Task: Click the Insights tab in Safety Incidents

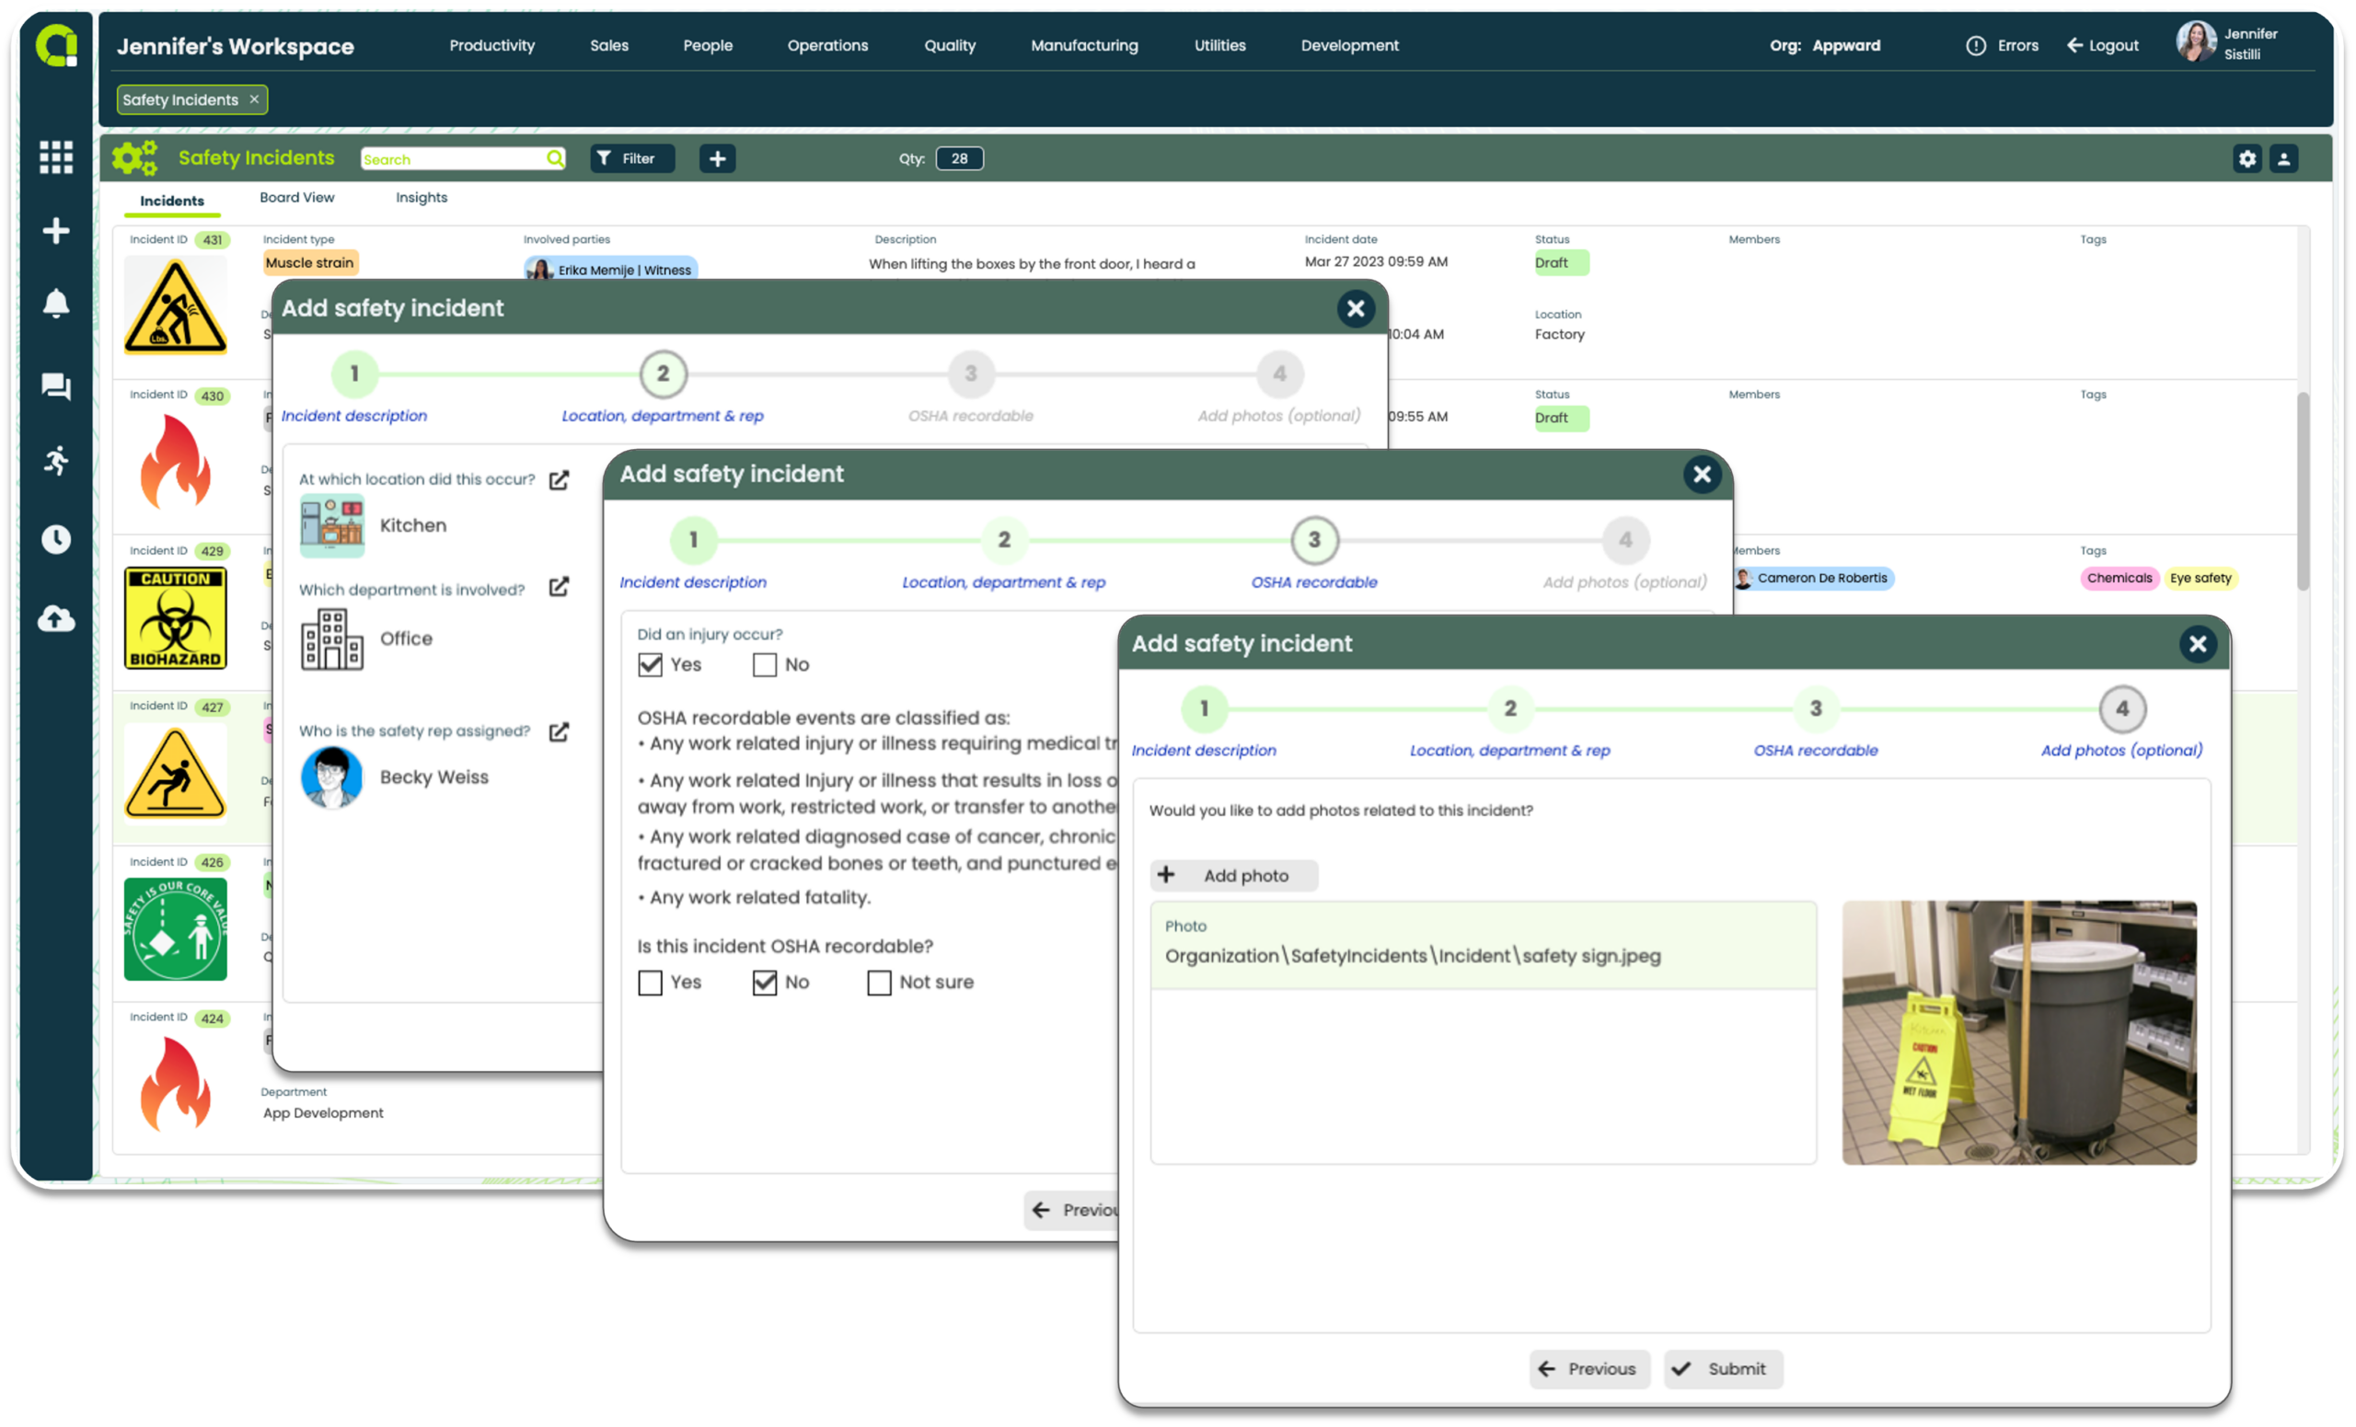Action: point(422,197)
